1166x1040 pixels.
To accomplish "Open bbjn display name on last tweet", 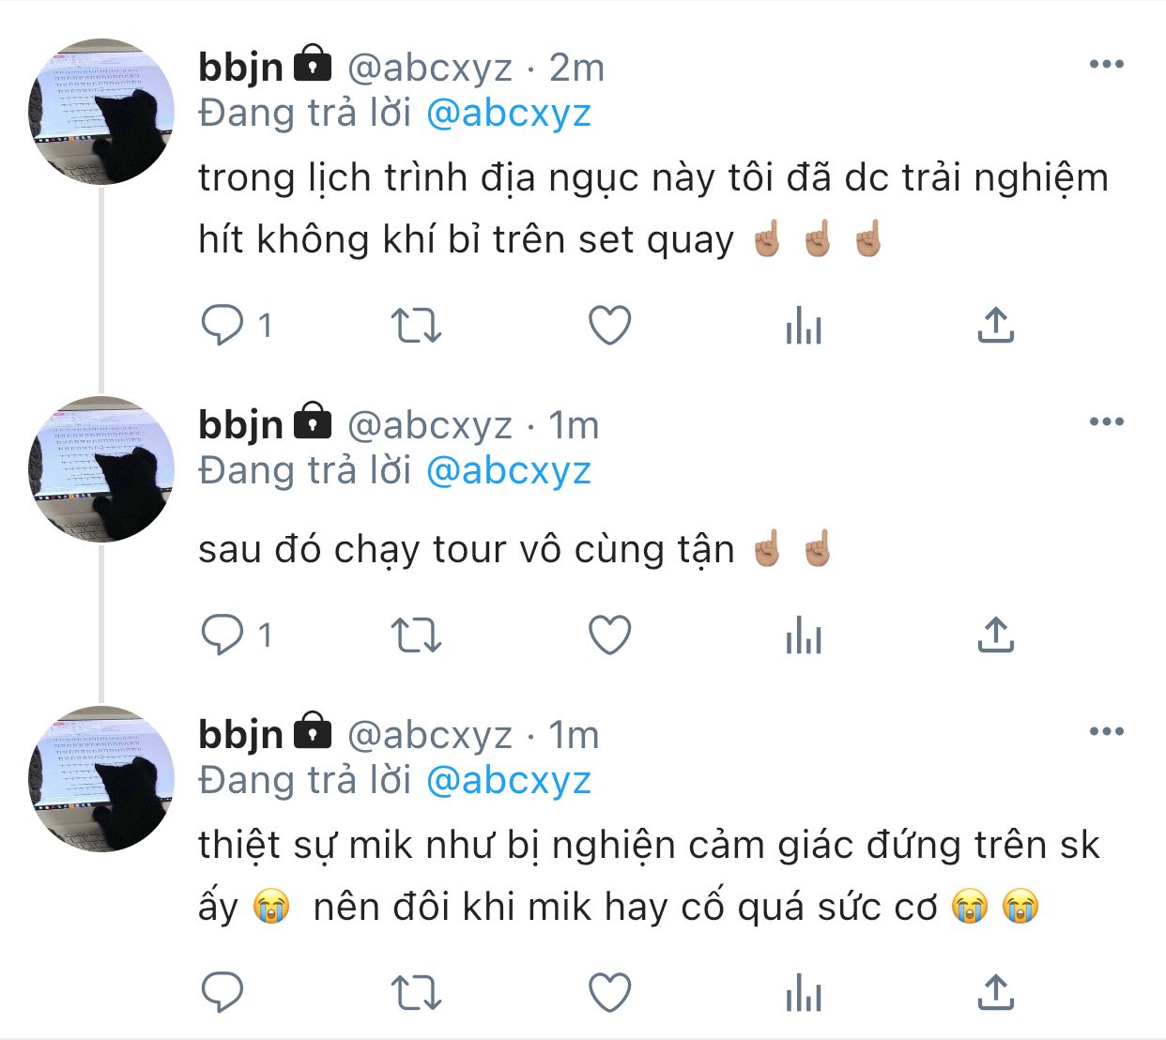I will point(240,734).
